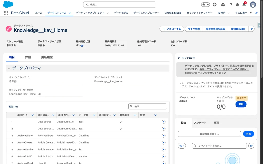
Task: Open the Setup gear icon
Action: (x=238, y=5)
